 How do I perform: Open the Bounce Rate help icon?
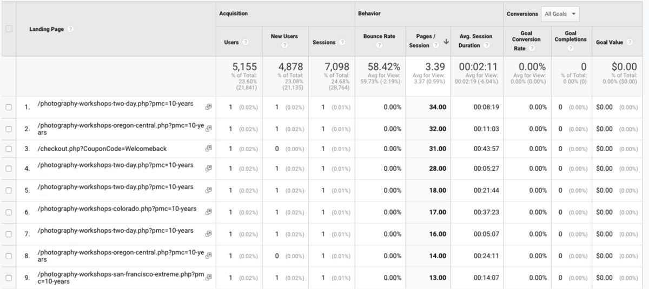(x=379, y=45)
